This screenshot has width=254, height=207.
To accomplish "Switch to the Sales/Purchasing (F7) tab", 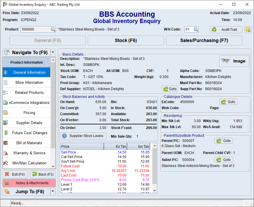I will click(x=204, y=41).
